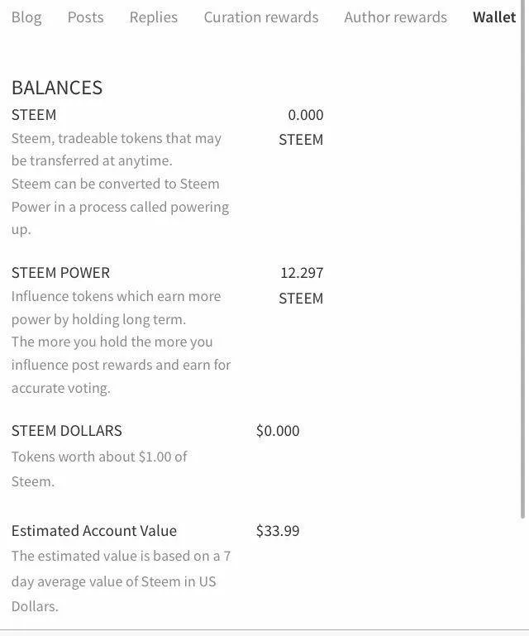Viewport: 529px width, 636px height.
Task: Click the STEEM balance label
Action: (34, 115)
